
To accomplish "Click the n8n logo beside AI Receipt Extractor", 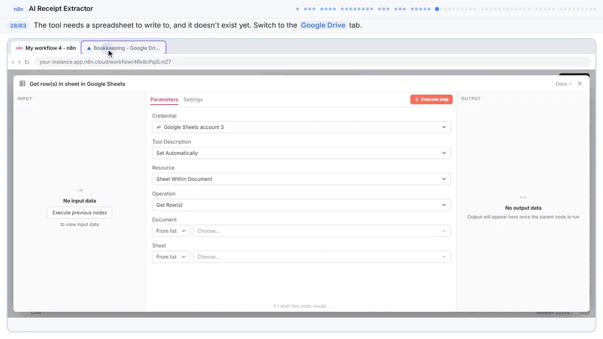I will (19, 8).
